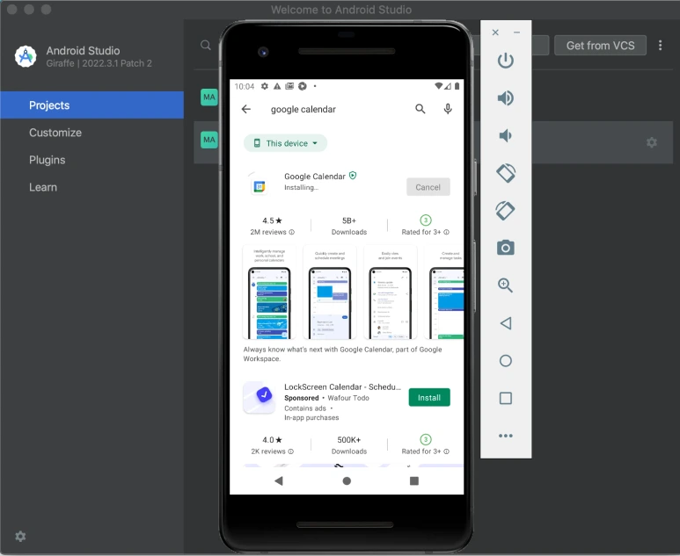Click emulator toolbar back triangle icon

(505, 323)
